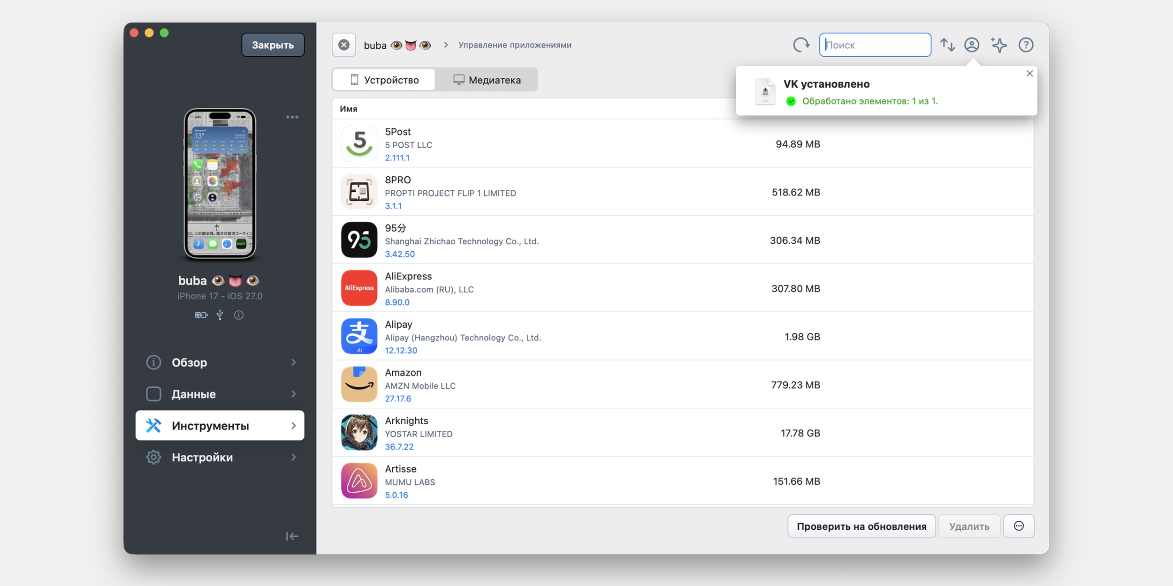This screenshot has height=586, width=1173.
Task: Click the YOSTAR LIMITED developer text
Action: [x=419, y=434]
